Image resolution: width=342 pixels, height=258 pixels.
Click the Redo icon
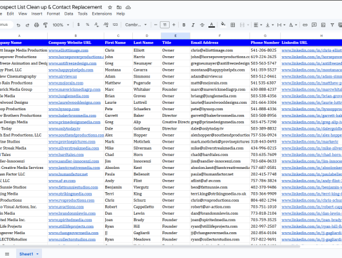(x=27, y=25)
